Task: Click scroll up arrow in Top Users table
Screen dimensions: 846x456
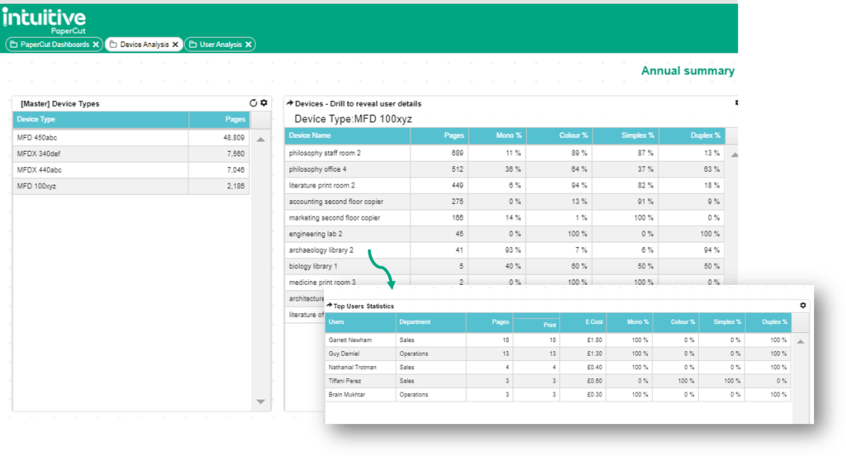Action: pos(801,342)
